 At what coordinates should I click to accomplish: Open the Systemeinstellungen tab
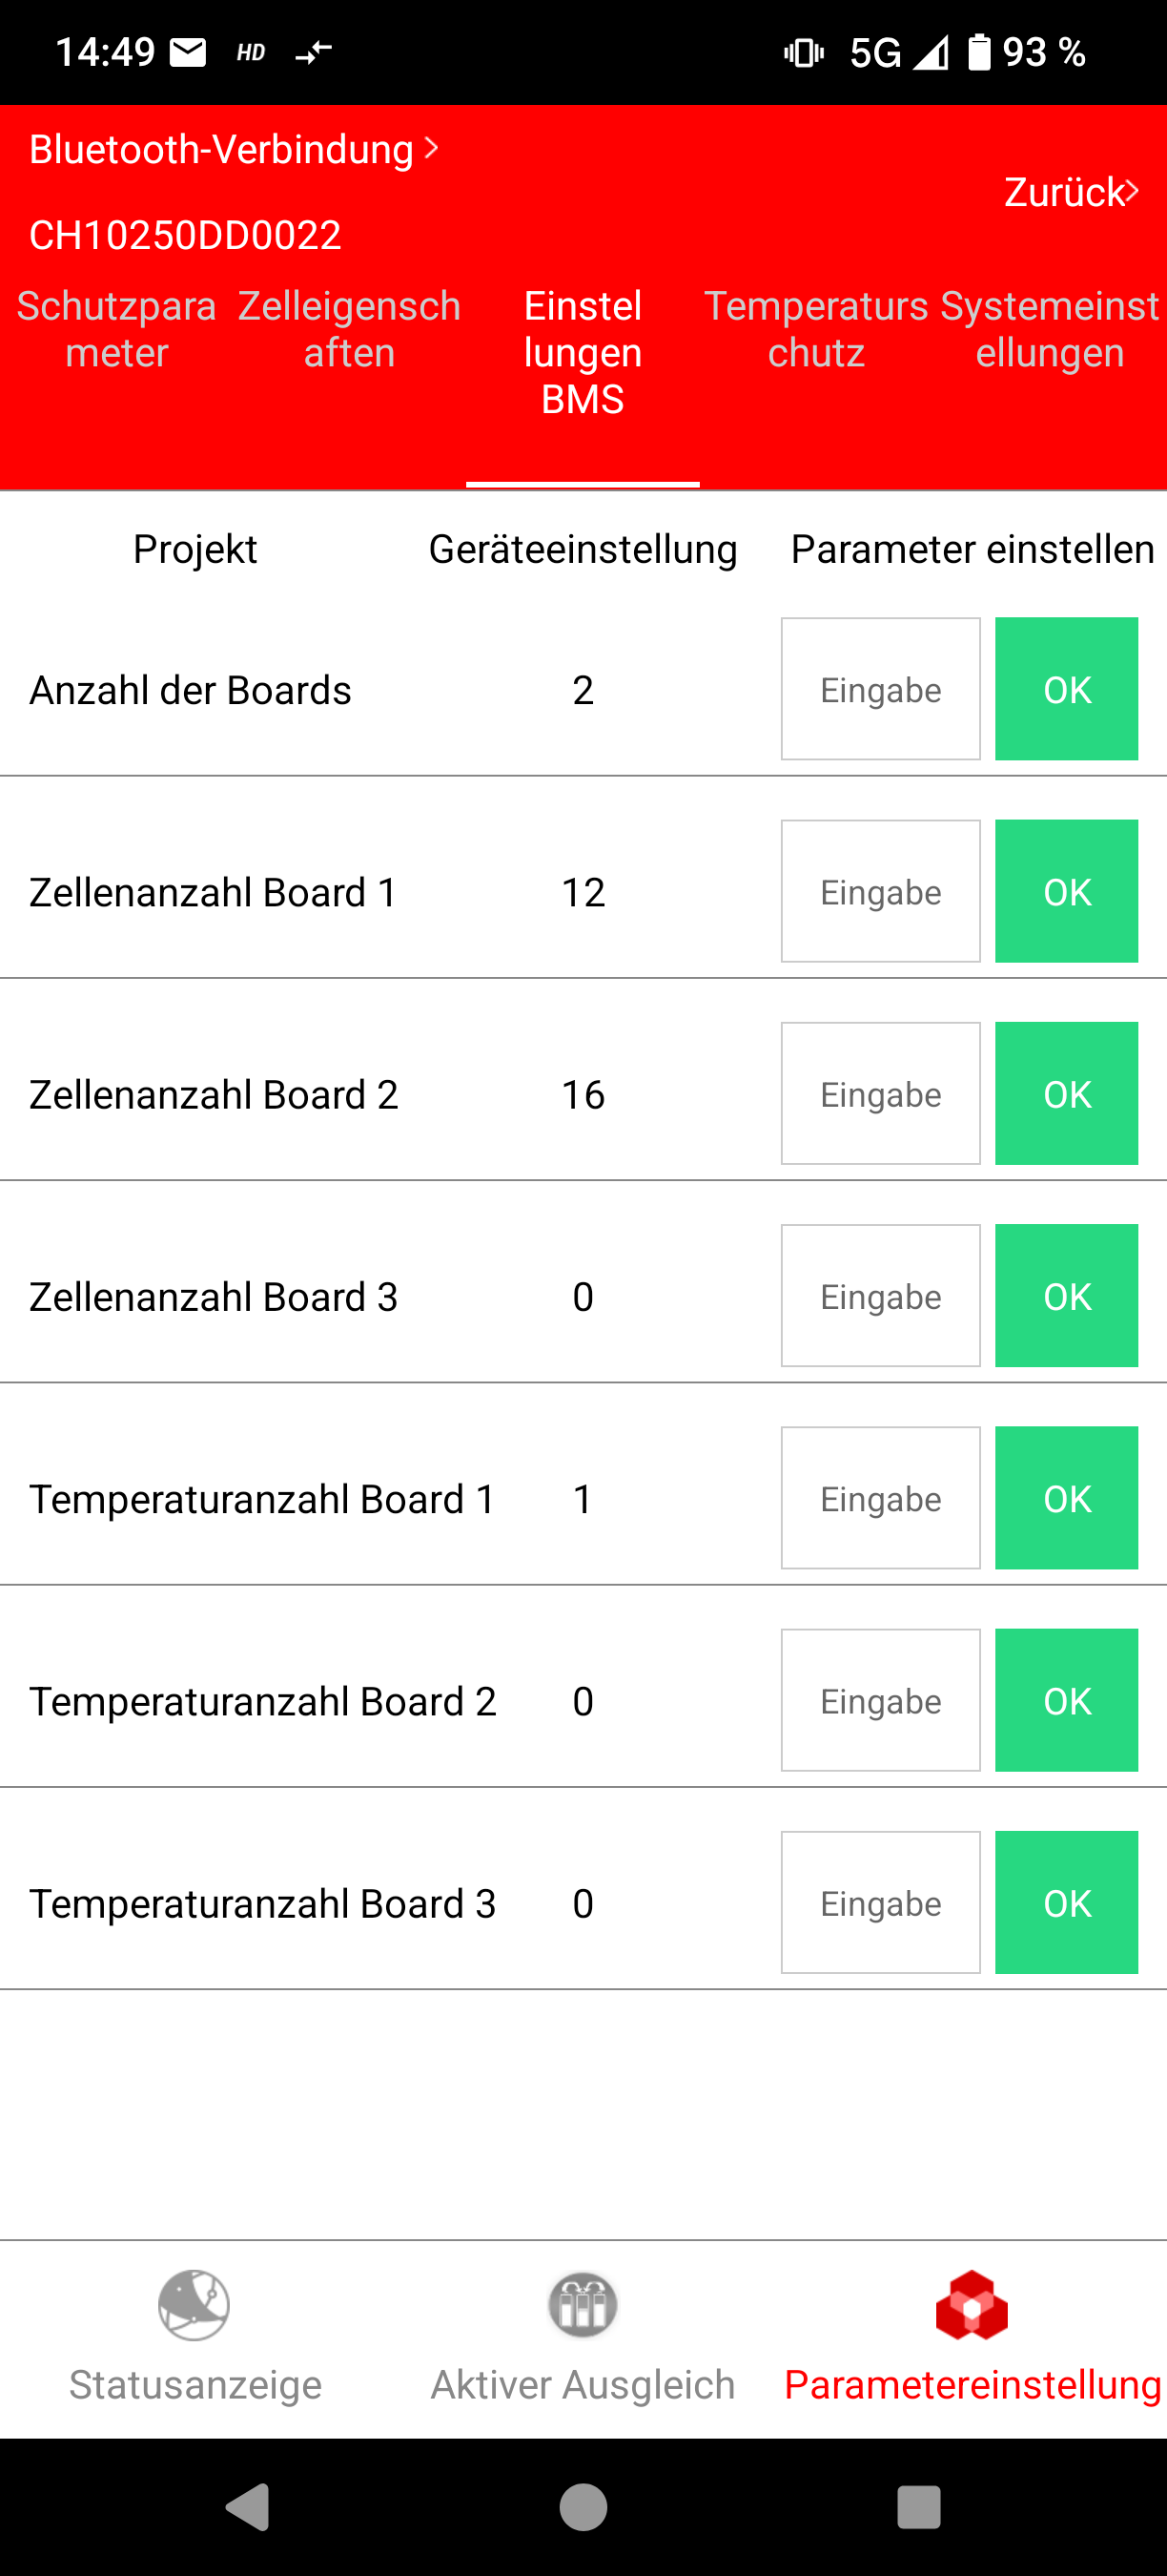(x=1049, y=329)
